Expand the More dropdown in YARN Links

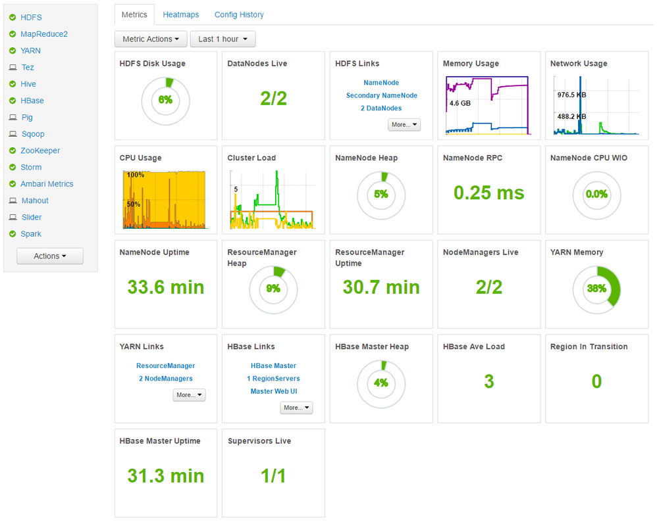click(x=189, y=395)
